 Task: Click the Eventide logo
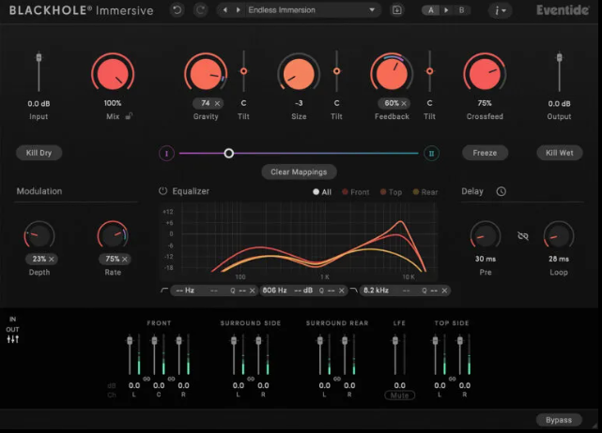pos(563,10)
